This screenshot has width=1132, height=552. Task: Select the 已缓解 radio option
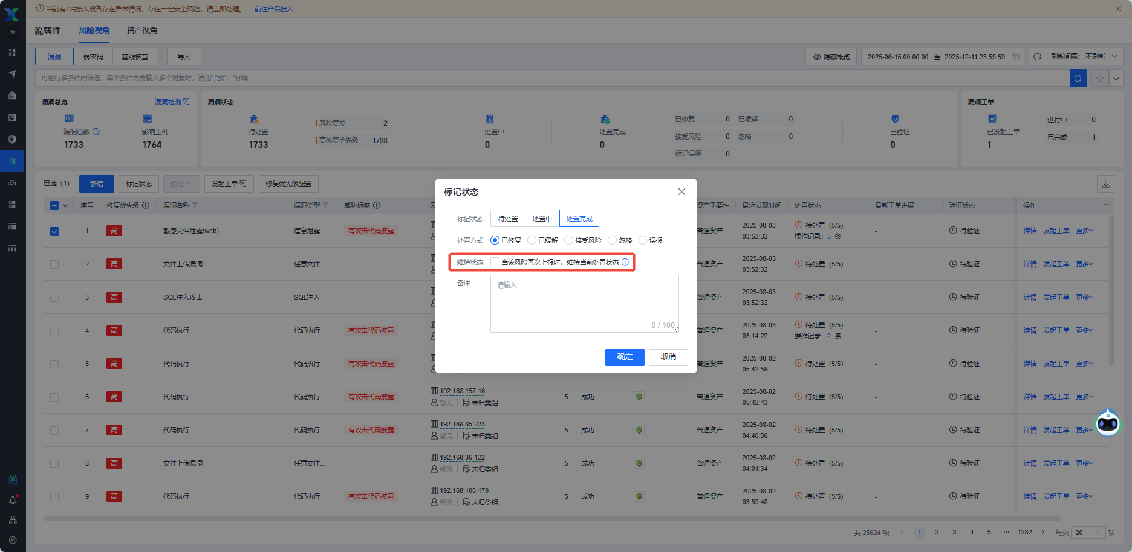click(532, 240)
